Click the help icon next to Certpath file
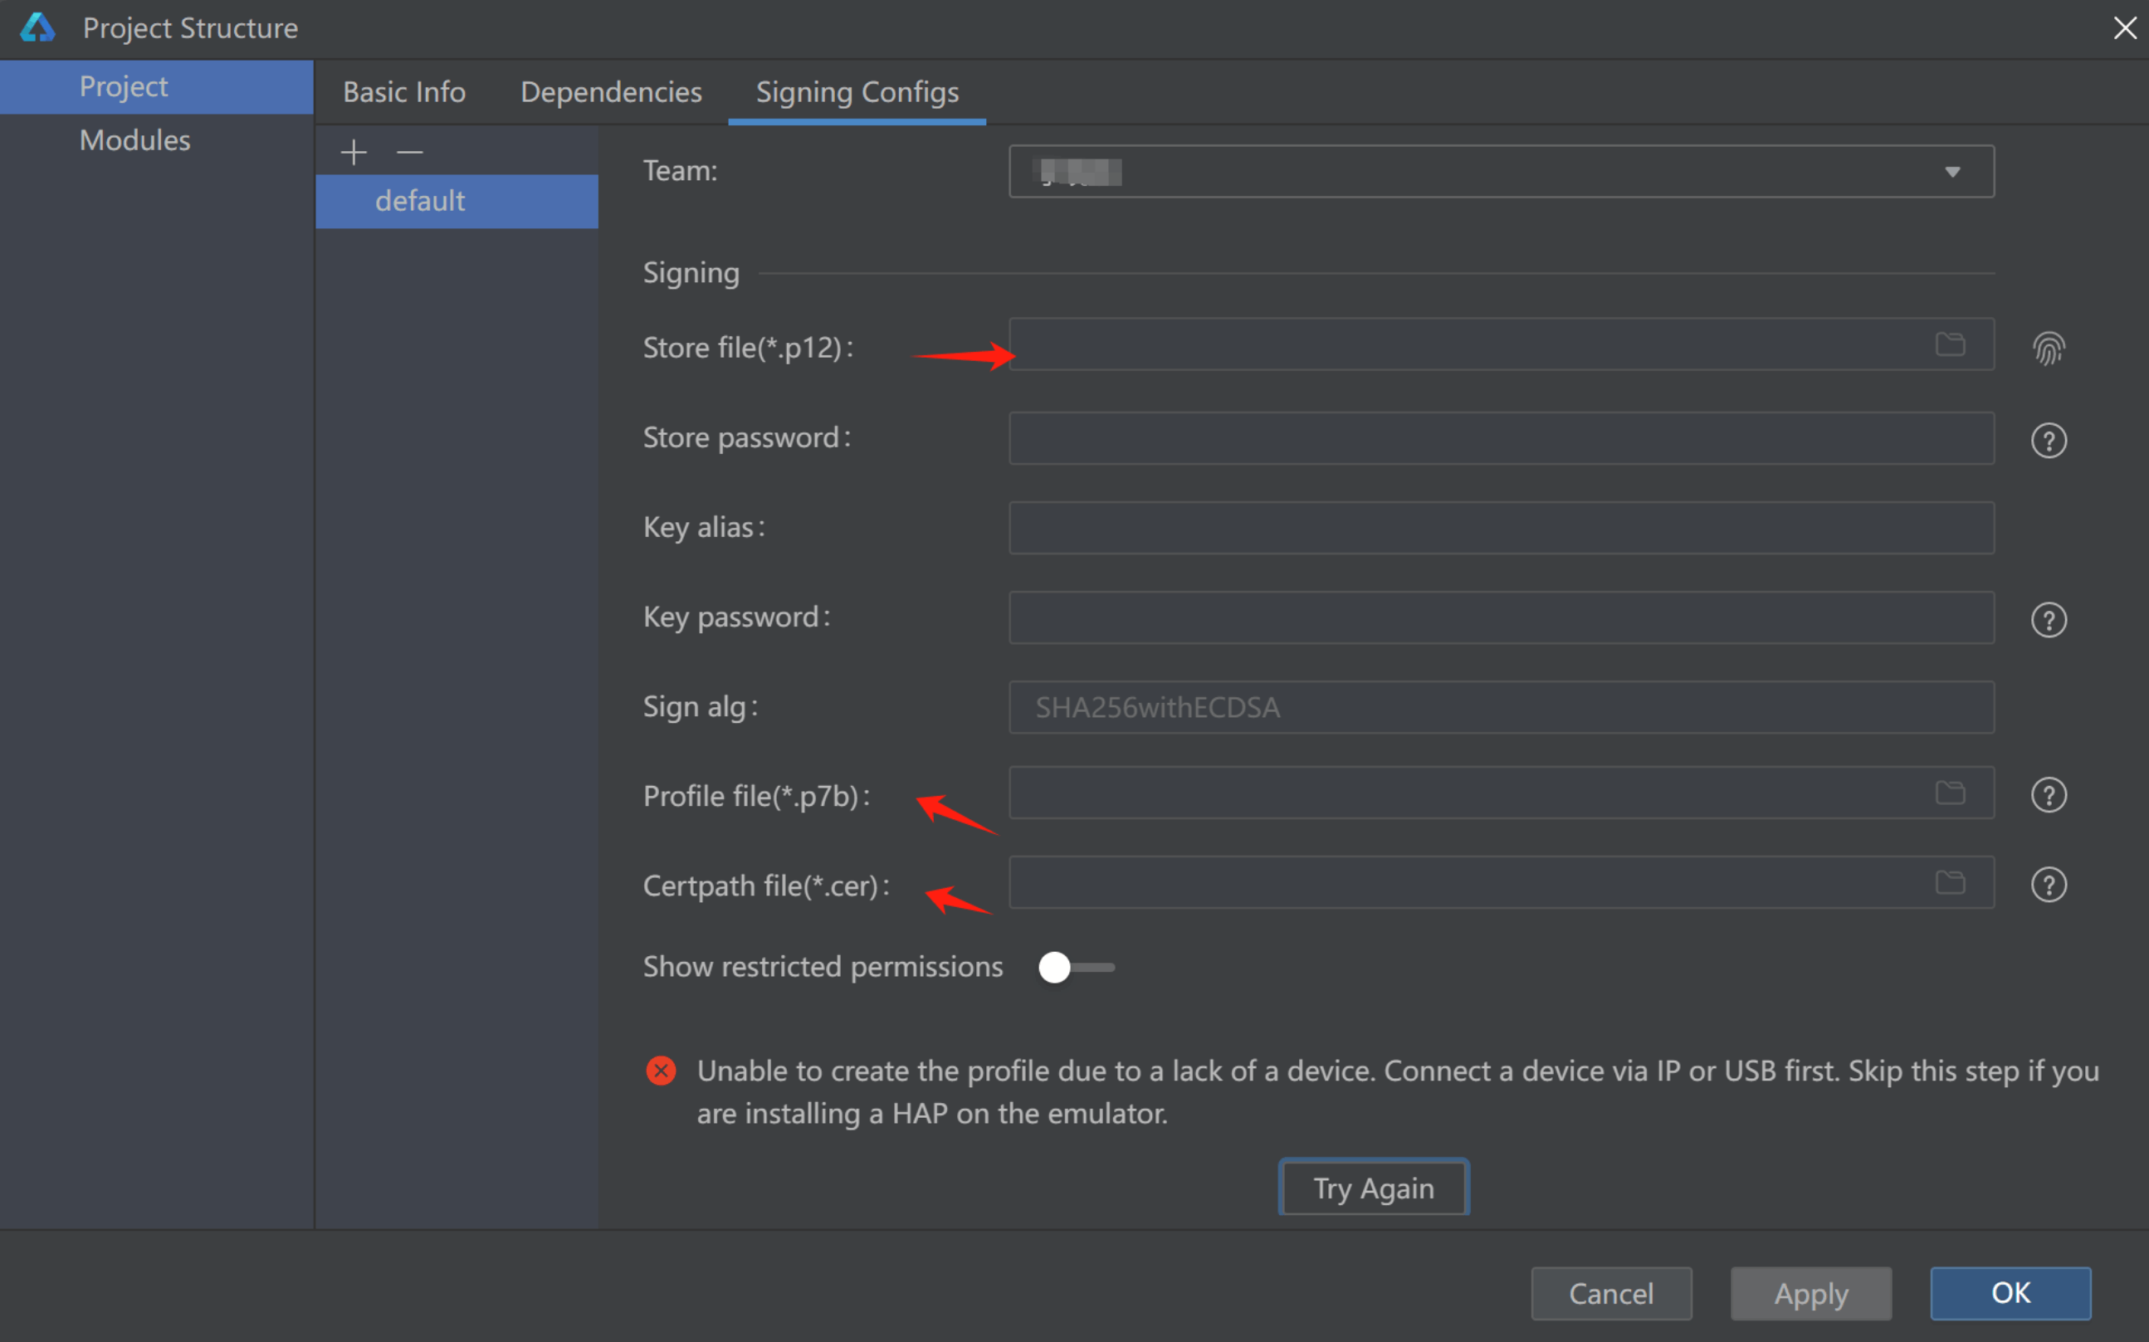Screen dimensions: 2149x1342 click(x=2049, y=885)
